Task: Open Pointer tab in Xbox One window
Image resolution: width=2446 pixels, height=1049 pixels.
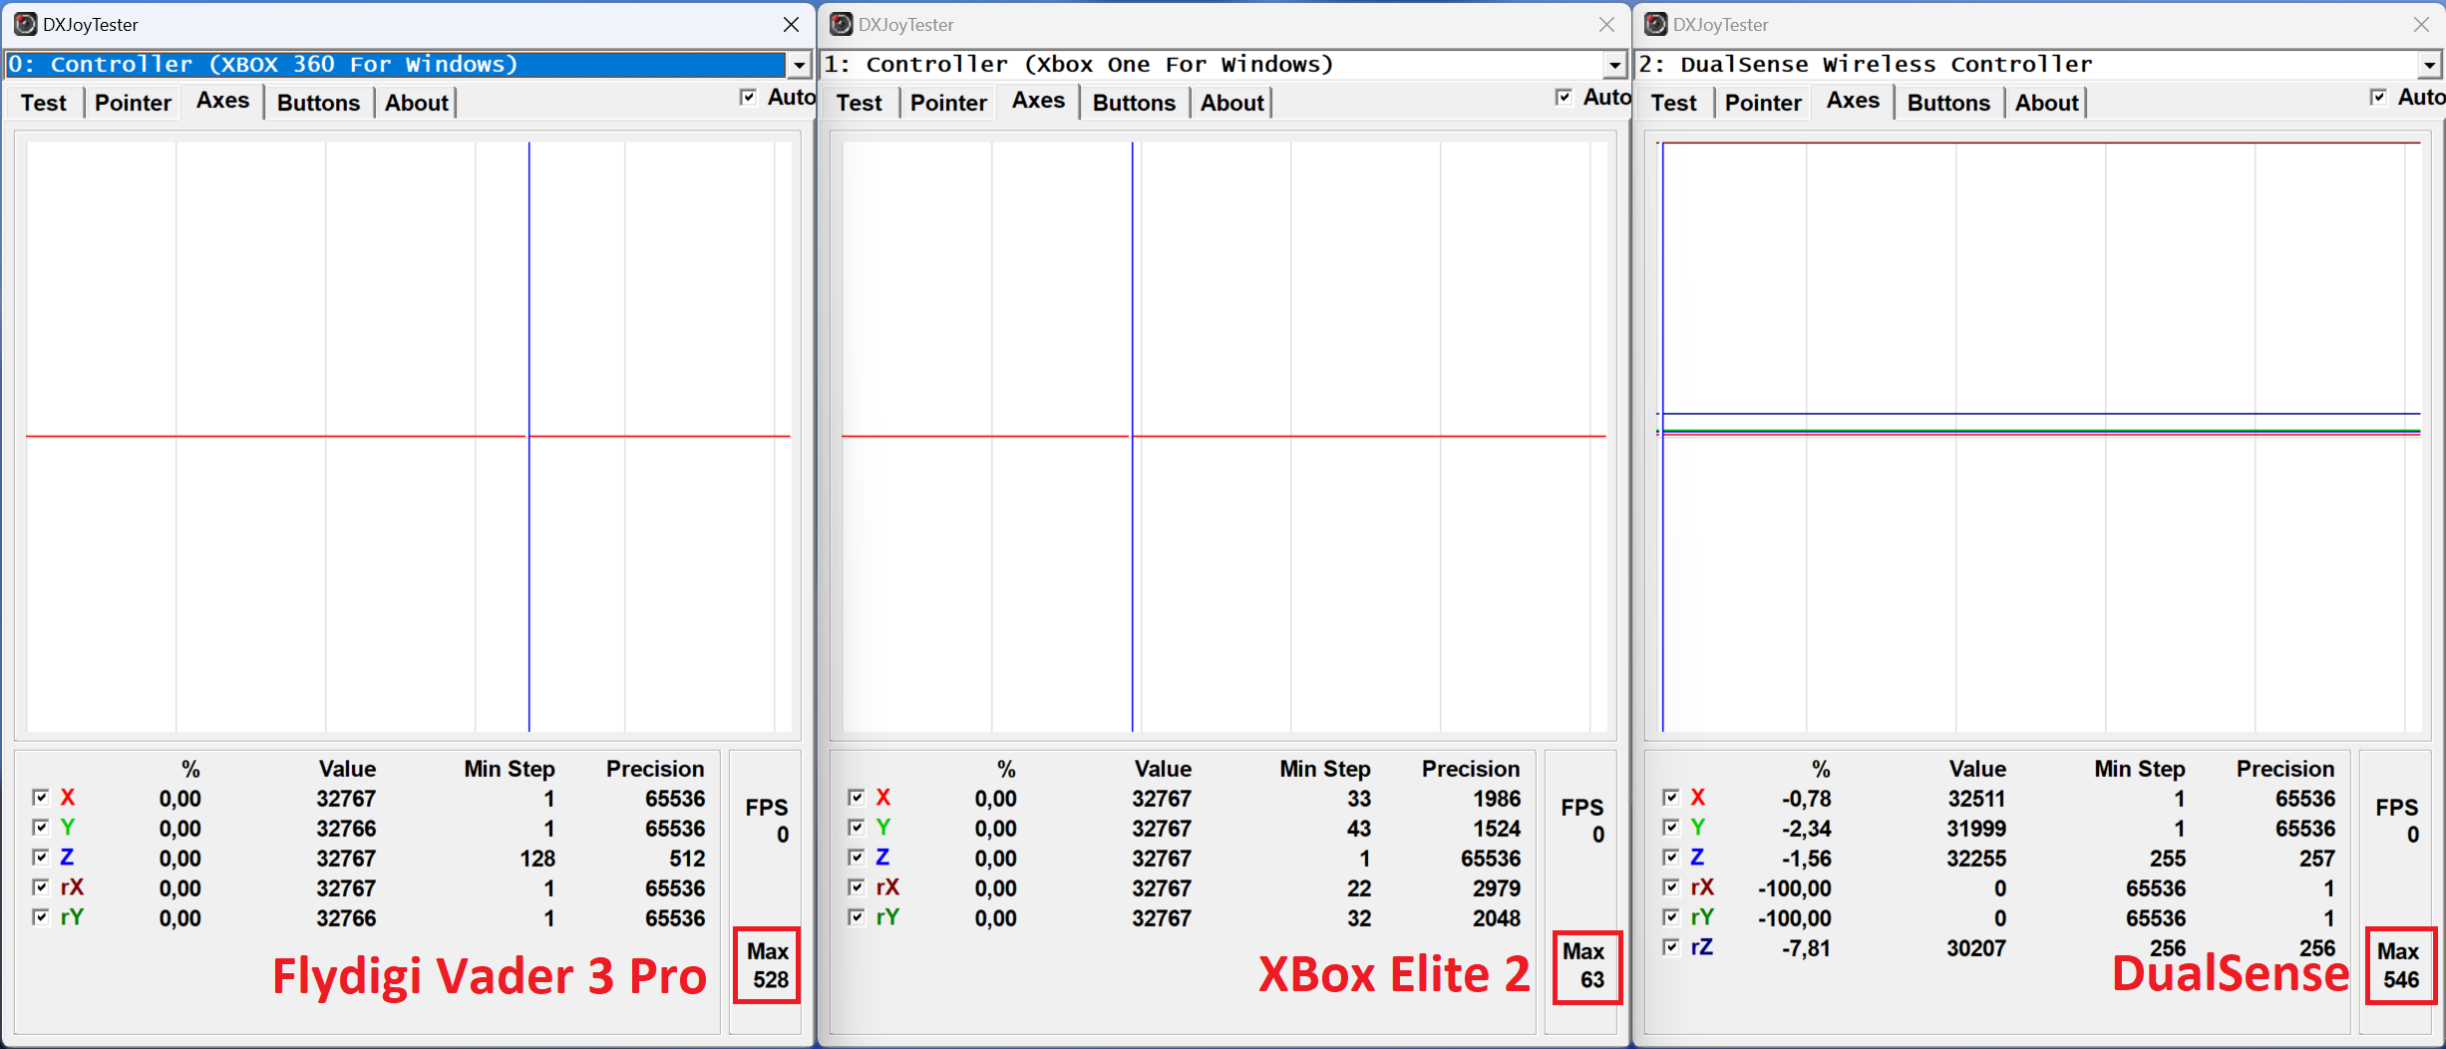Action: pos(948,103)
